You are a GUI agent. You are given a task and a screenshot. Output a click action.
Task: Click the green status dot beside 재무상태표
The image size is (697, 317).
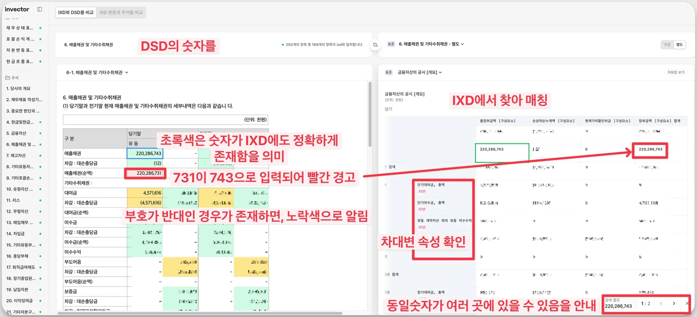click(40, 28)
